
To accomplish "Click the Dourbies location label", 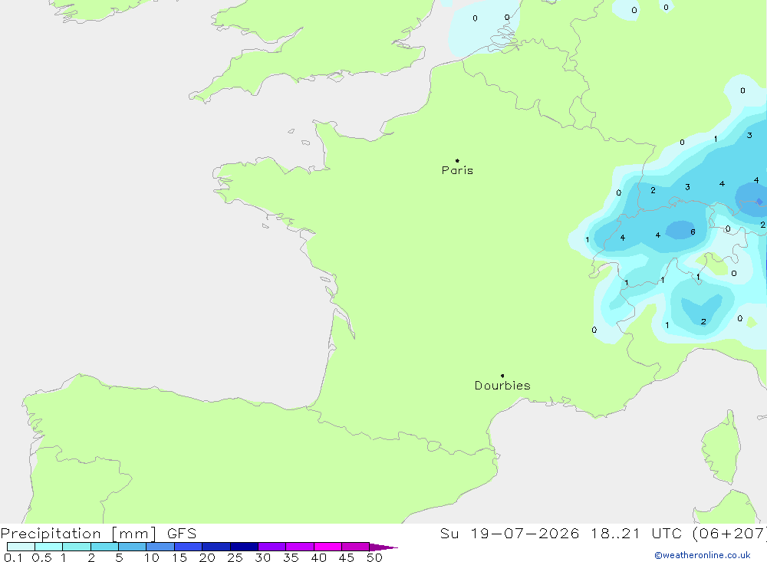I will [502, 386].
